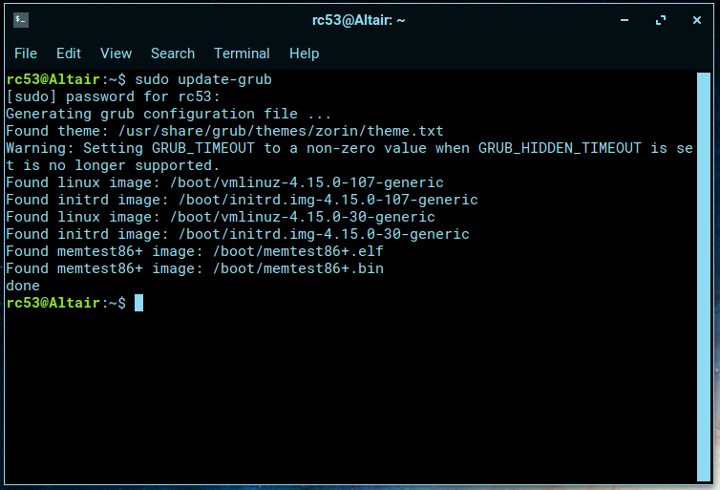The height and width of the screenshot is (490, 720).
Task: Minimize the terminal window
Action: pyautogui.click(x=625, y=19)
